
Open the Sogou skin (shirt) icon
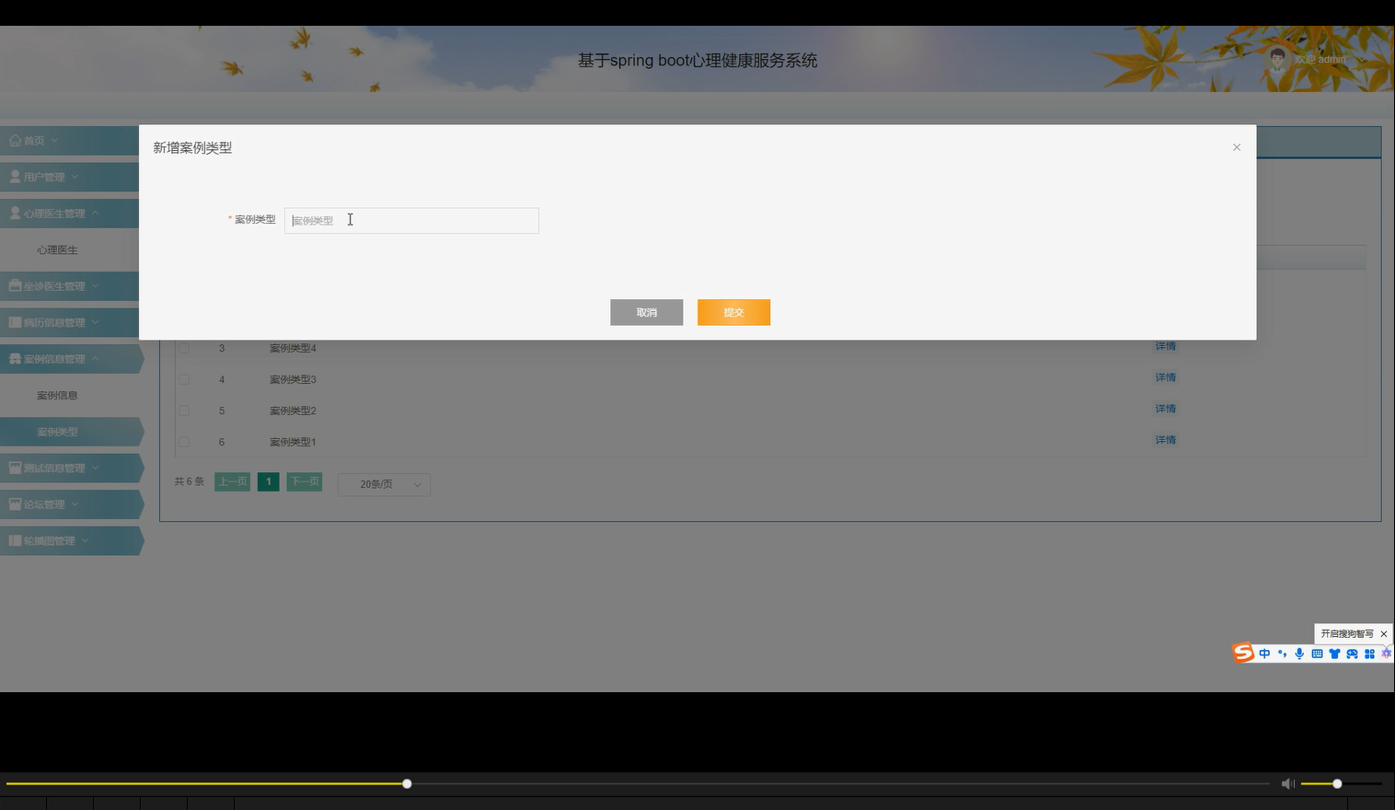click(1334, 654)
